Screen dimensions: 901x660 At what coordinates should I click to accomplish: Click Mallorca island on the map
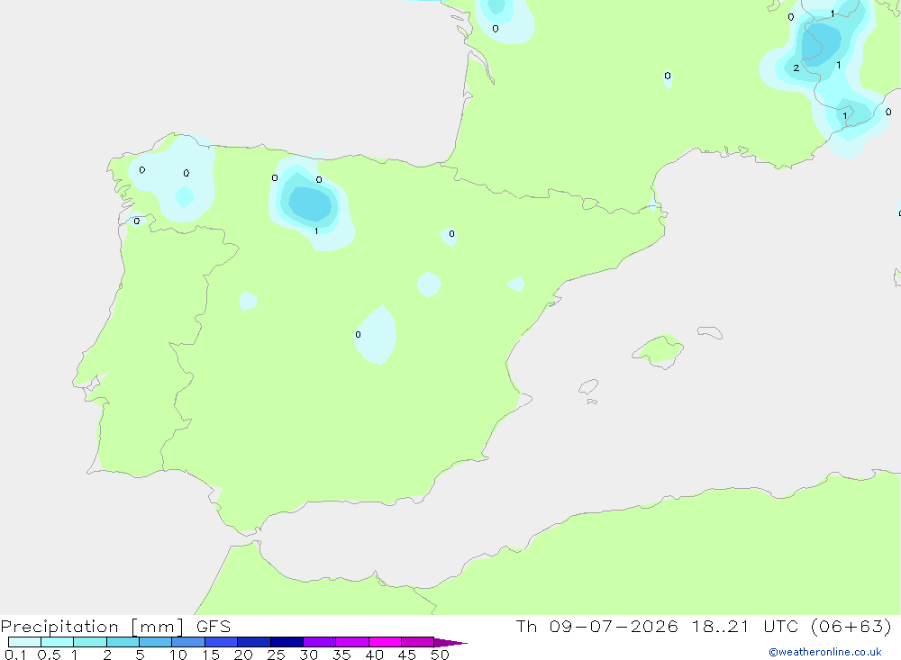[x=659, y=350]
